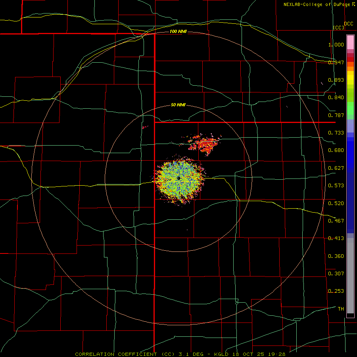357x357 pixels.
Task: Click the [CC] product label
Action: [x=339, y=27]
